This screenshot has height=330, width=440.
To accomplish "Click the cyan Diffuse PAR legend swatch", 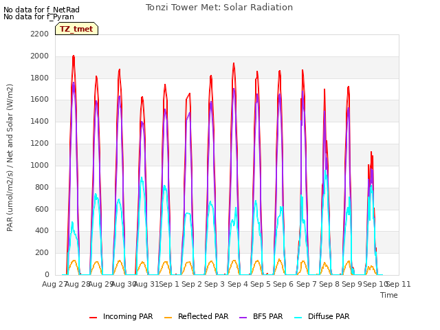I will coord(298,318).
